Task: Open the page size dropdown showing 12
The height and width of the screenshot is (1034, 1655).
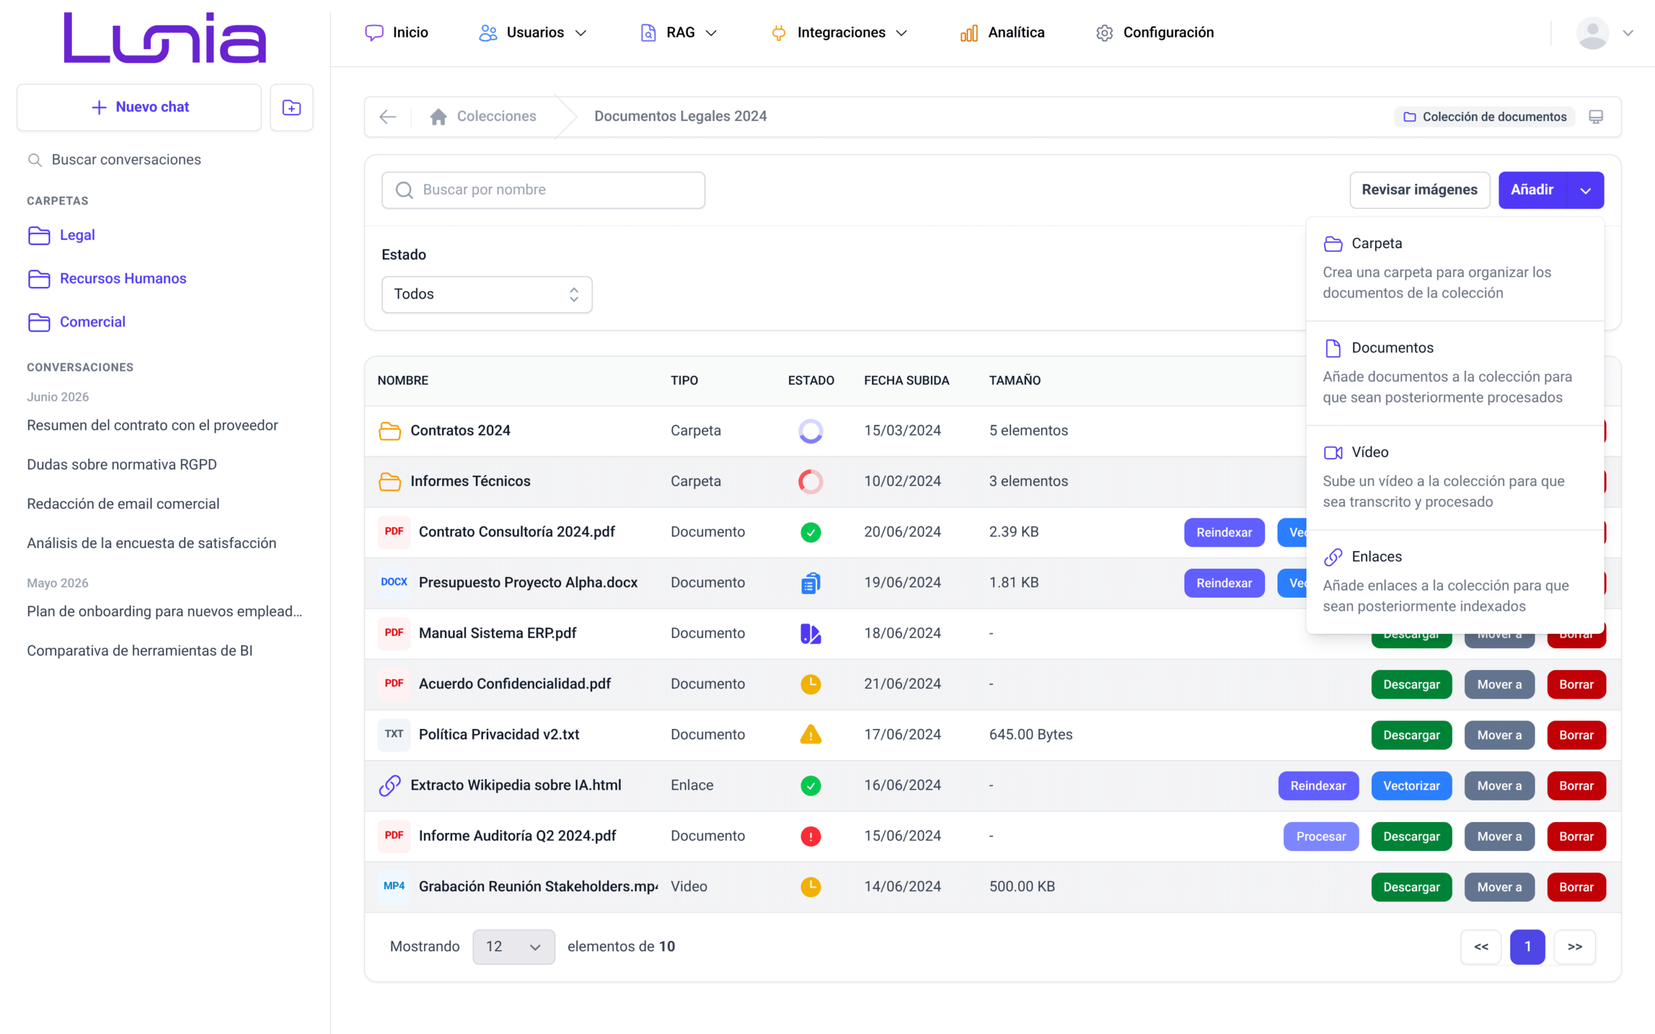Action: pos(513,947)
